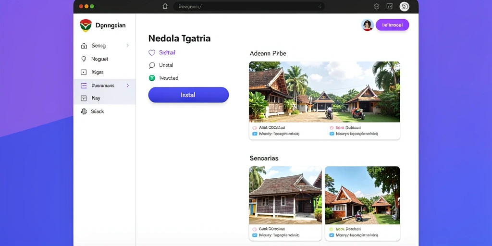Click the heart icon beside Sisitai
Image resolution: width=492 pixels, height=246 pixels.
(152, 53)
